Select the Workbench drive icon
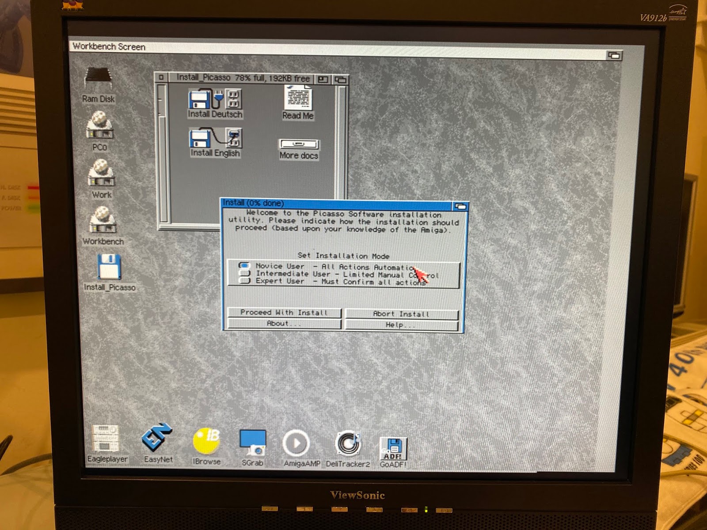This screenshot has height=530, width=707. pos(103,226)
